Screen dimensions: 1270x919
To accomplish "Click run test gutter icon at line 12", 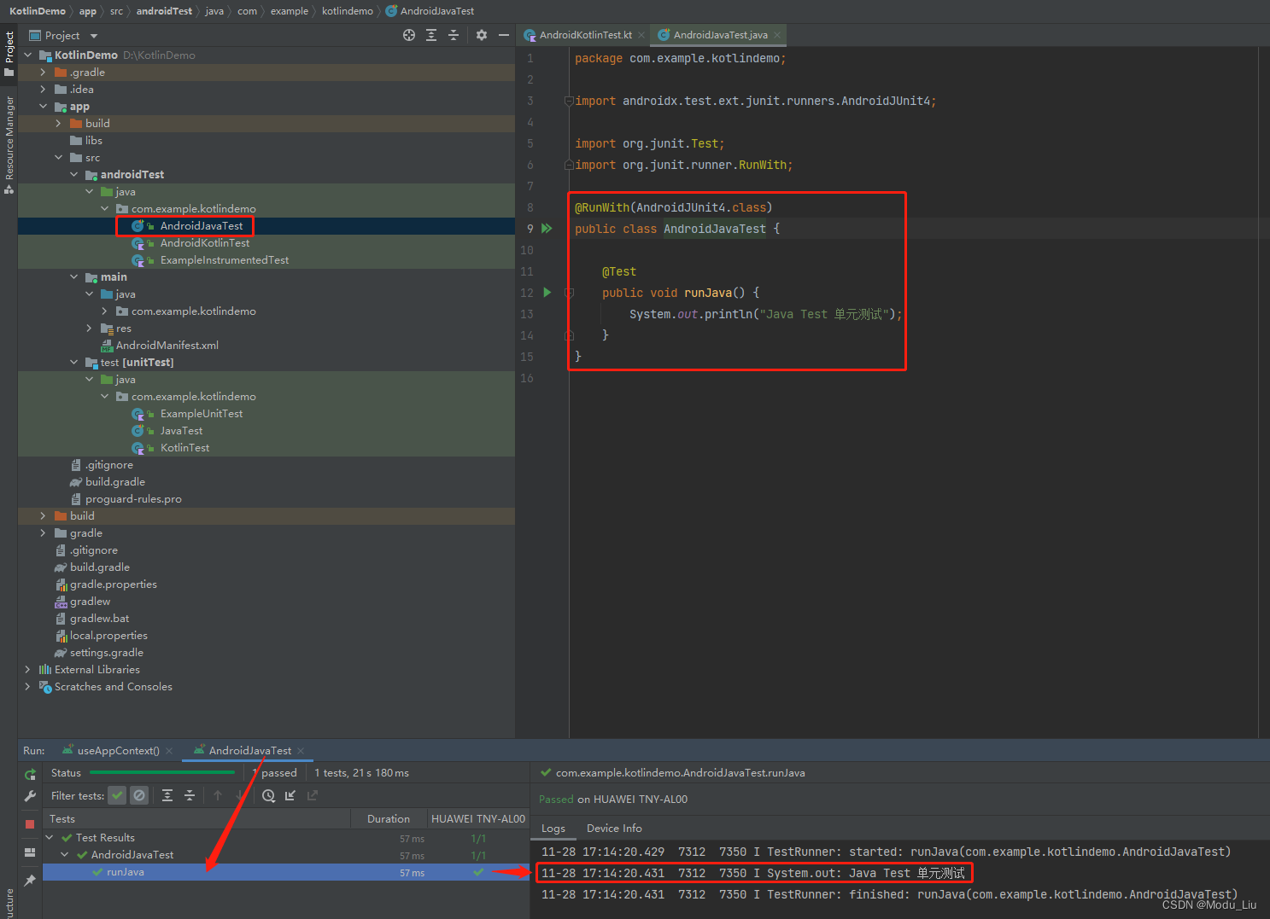I will coord(547,293).
